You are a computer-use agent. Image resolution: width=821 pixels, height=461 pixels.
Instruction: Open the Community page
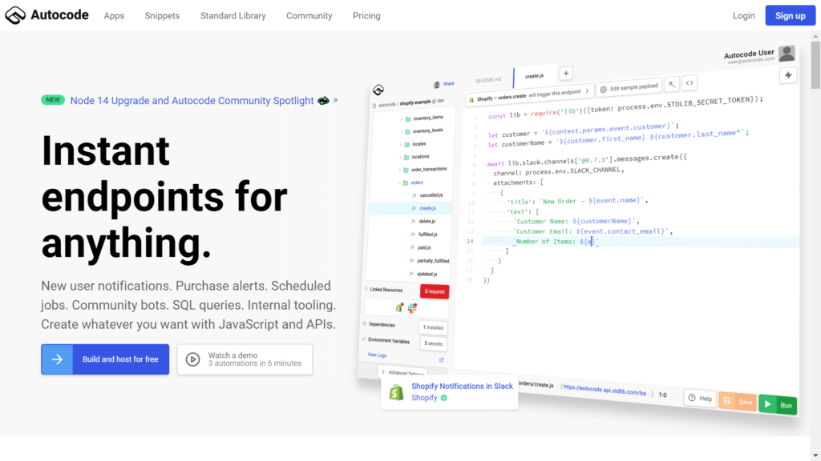[x=309, y=16]
